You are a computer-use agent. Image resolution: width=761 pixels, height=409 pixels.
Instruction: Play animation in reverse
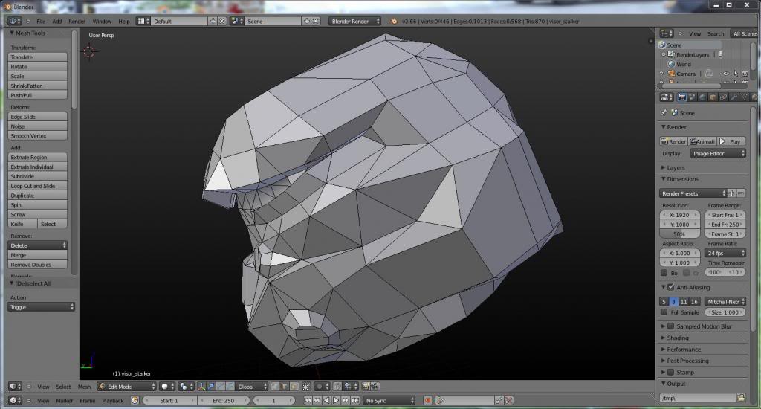point(327,400)
